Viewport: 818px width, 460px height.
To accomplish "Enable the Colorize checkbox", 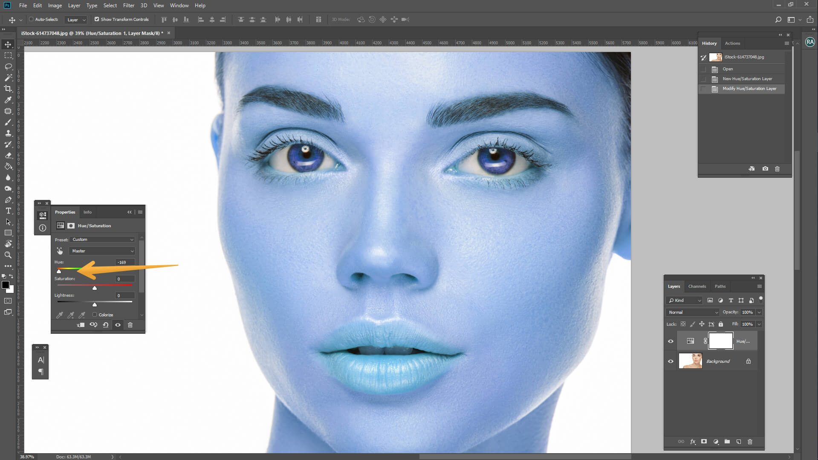I will point(95,315).
